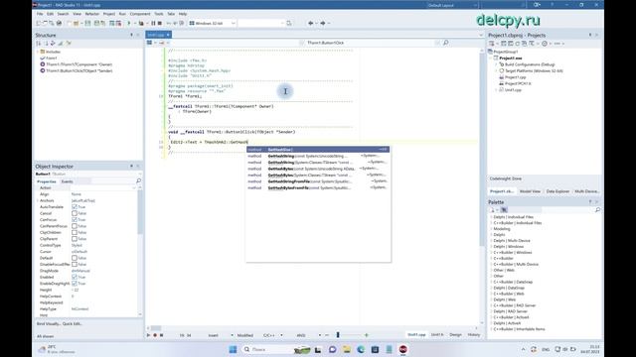Expand Unit1.cpp node in Projects
Viewport: 636px width, 357px height.
pyautogui.click(x=496, y=90)
